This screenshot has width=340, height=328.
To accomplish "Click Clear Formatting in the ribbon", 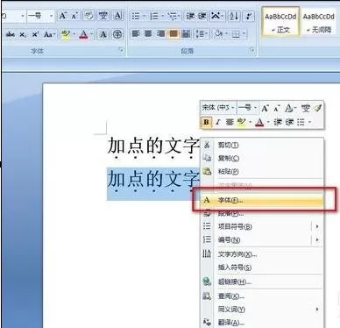I will click(89, 16).
